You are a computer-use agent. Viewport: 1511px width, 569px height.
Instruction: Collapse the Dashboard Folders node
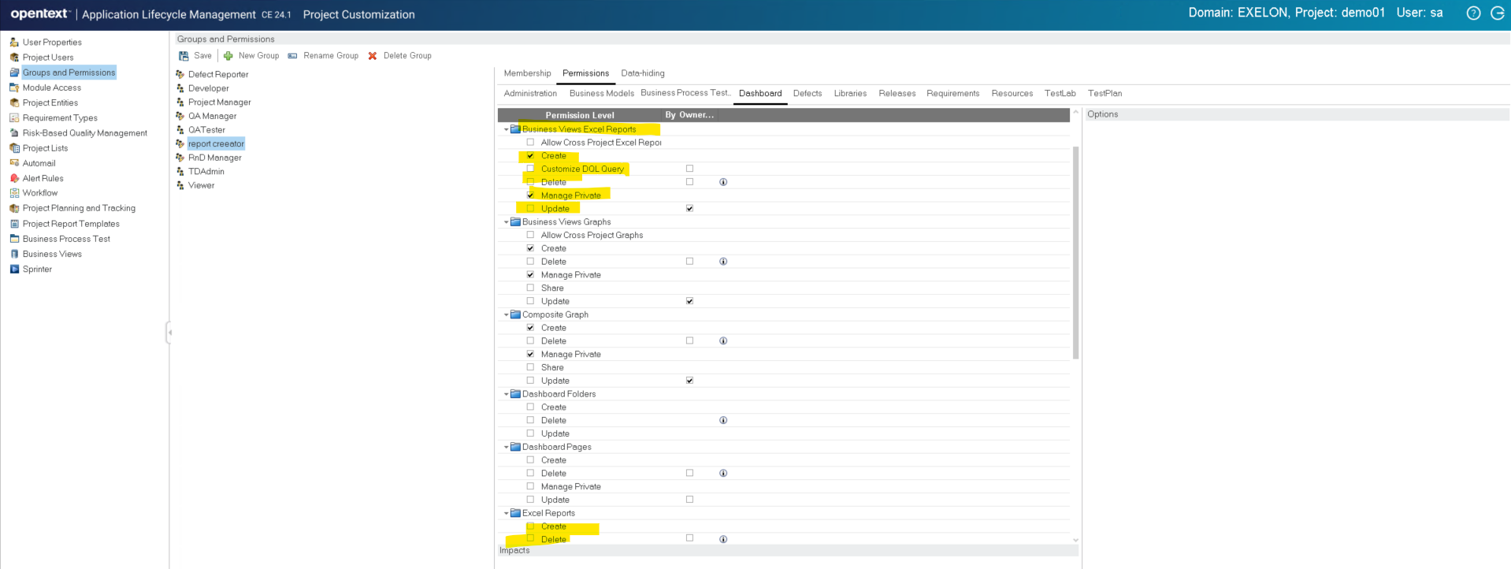click(506, 394)
